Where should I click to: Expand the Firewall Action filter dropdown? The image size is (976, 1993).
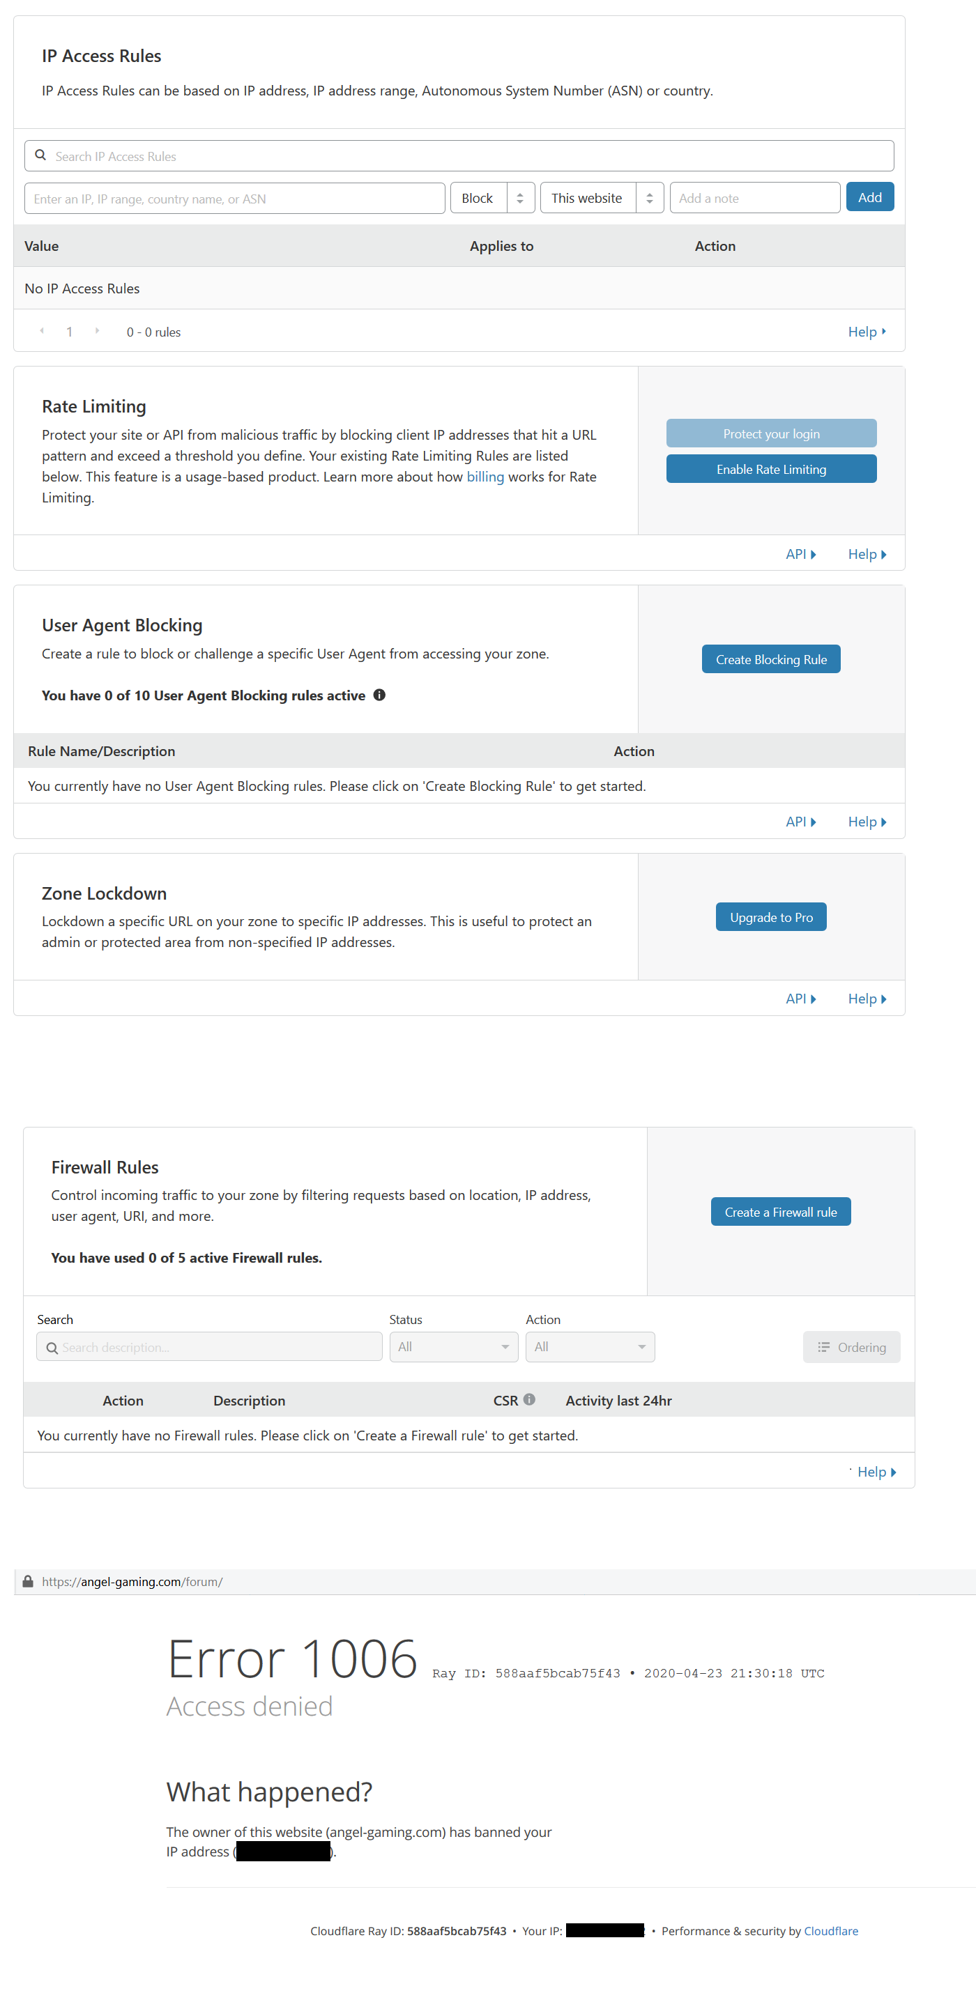point(590,1347)
